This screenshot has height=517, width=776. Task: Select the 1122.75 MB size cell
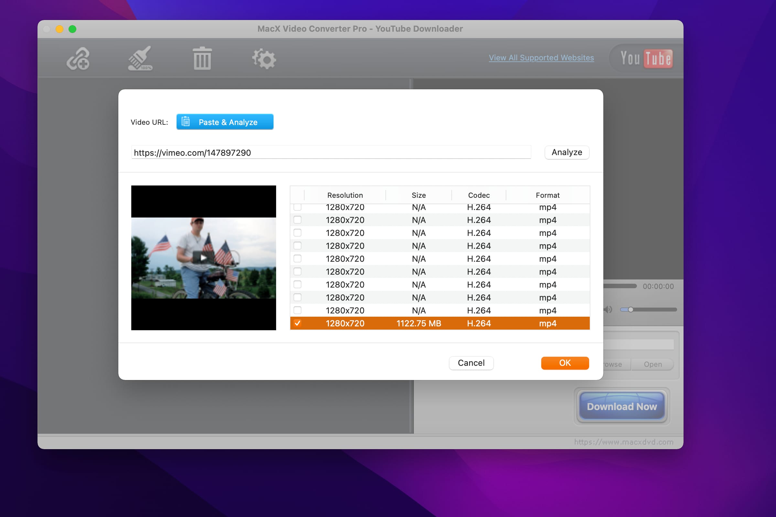[418, 323]
